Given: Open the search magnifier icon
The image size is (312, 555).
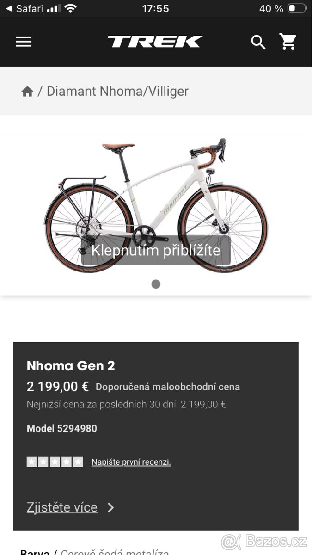Looking at the screenshot, I should pos(258,42).
